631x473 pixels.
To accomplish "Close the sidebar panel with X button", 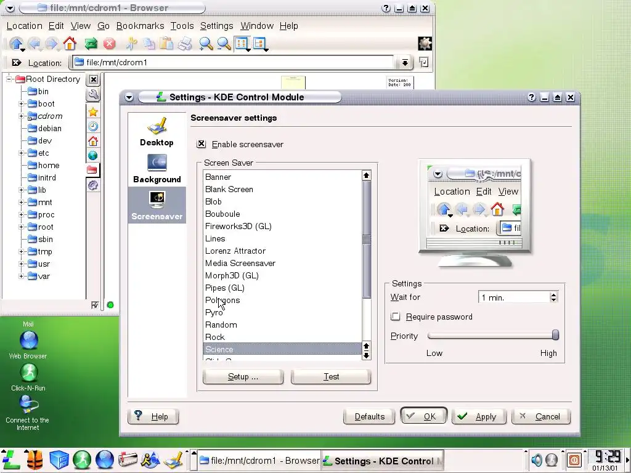I will click(x=94, y=79).
